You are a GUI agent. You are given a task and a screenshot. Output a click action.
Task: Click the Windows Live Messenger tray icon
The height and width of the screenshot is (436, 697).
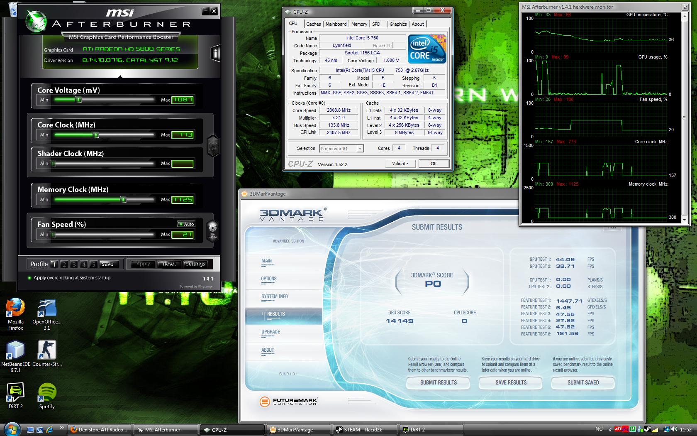pos(640,429)
